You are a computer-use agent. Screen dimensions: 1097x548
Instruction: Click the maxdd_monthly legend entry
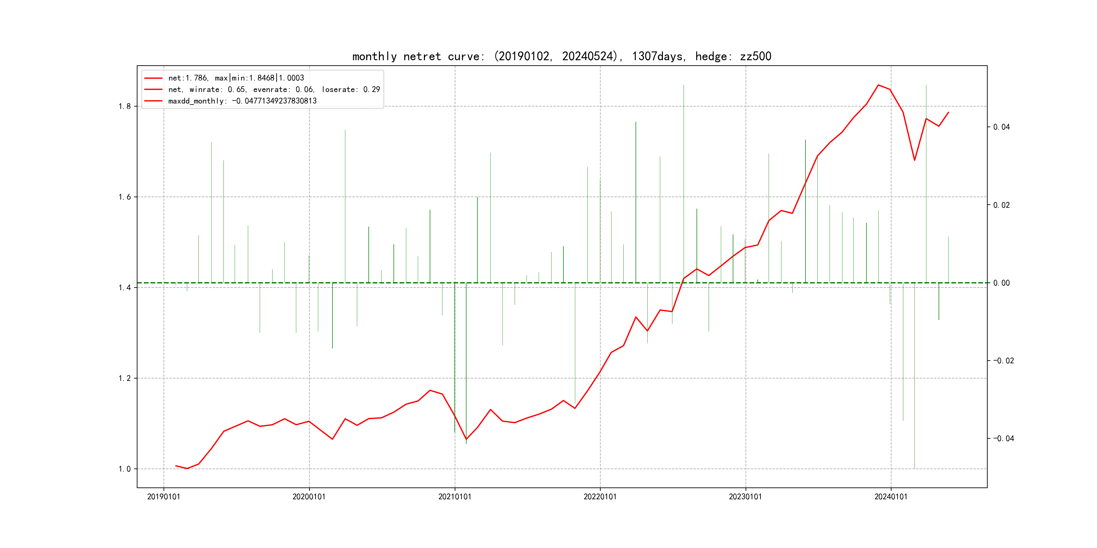(x=242, y=101)
